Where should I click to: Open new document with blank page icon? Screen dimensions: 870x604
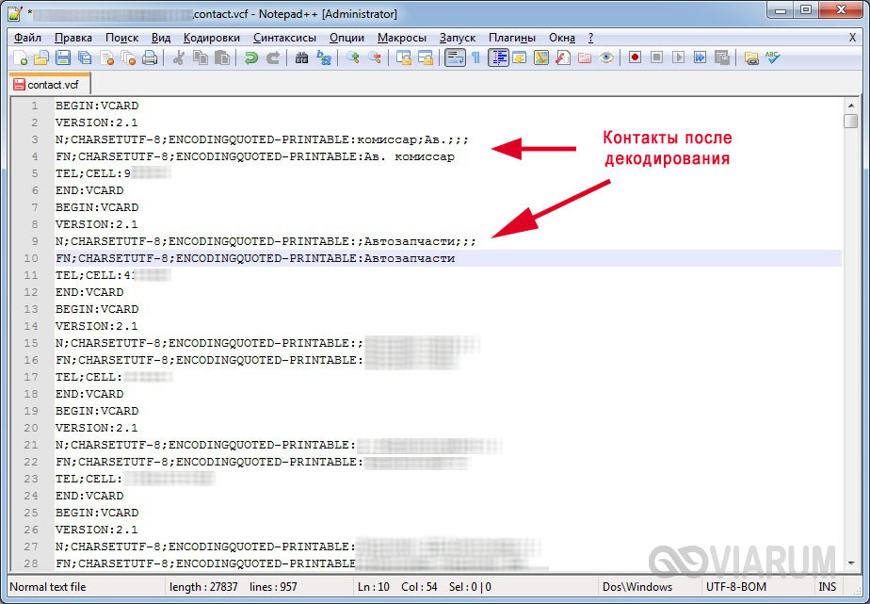[x=20, y=58]
